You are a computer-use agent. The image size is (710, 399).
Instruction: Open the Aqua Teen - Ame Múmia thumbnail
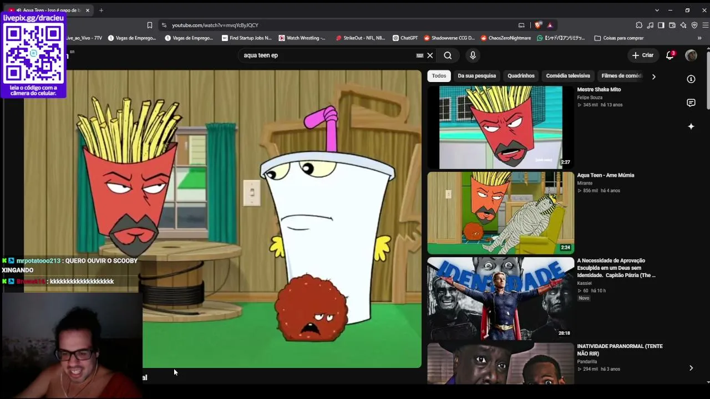[x=501, y=213]
